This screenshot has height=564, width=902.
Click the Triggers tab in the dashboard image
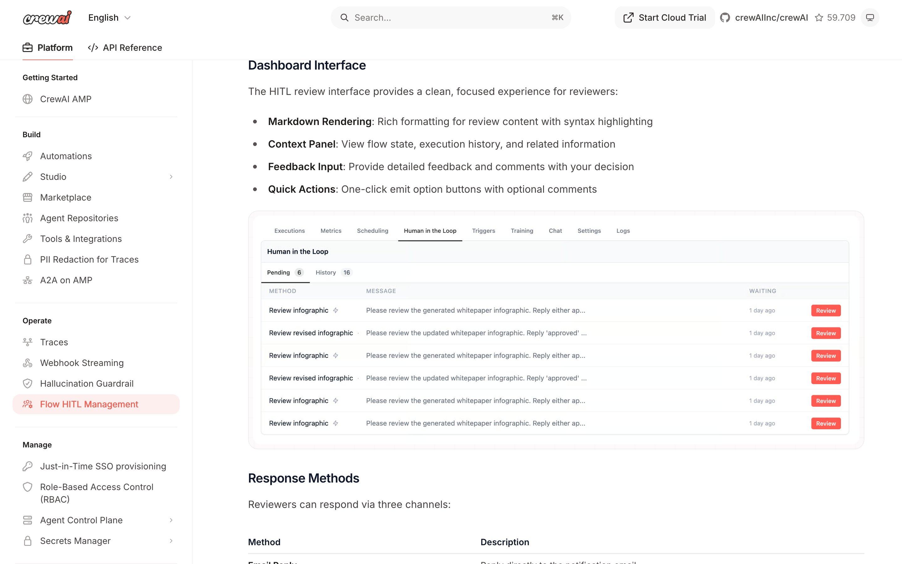484,231
